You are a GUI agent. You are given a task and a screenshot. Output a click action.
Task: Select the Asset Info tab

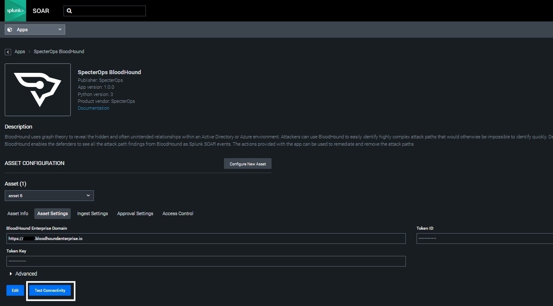pos(18,213)
